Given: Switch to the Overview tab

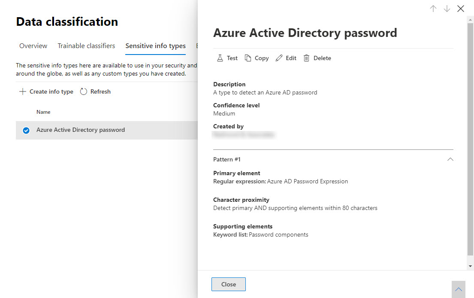Looking at the screenshot, I should coord(33,46).
